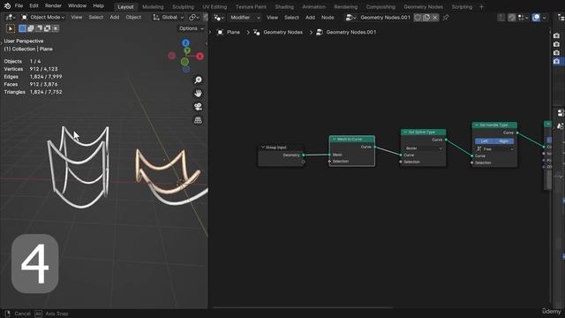Screen dimensions: 565x318
Task: Open the node editor Node menu
Action: click(x=328, y=18)
